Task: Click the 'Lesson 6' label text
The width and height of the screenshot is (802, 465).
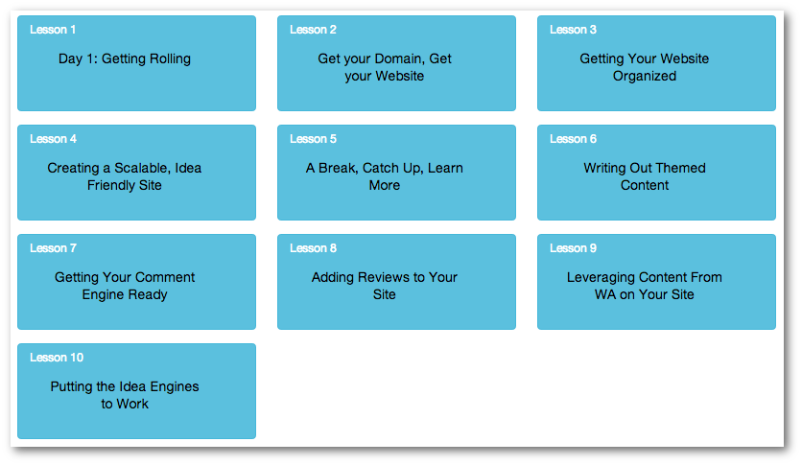Action: tap(573, 139)
